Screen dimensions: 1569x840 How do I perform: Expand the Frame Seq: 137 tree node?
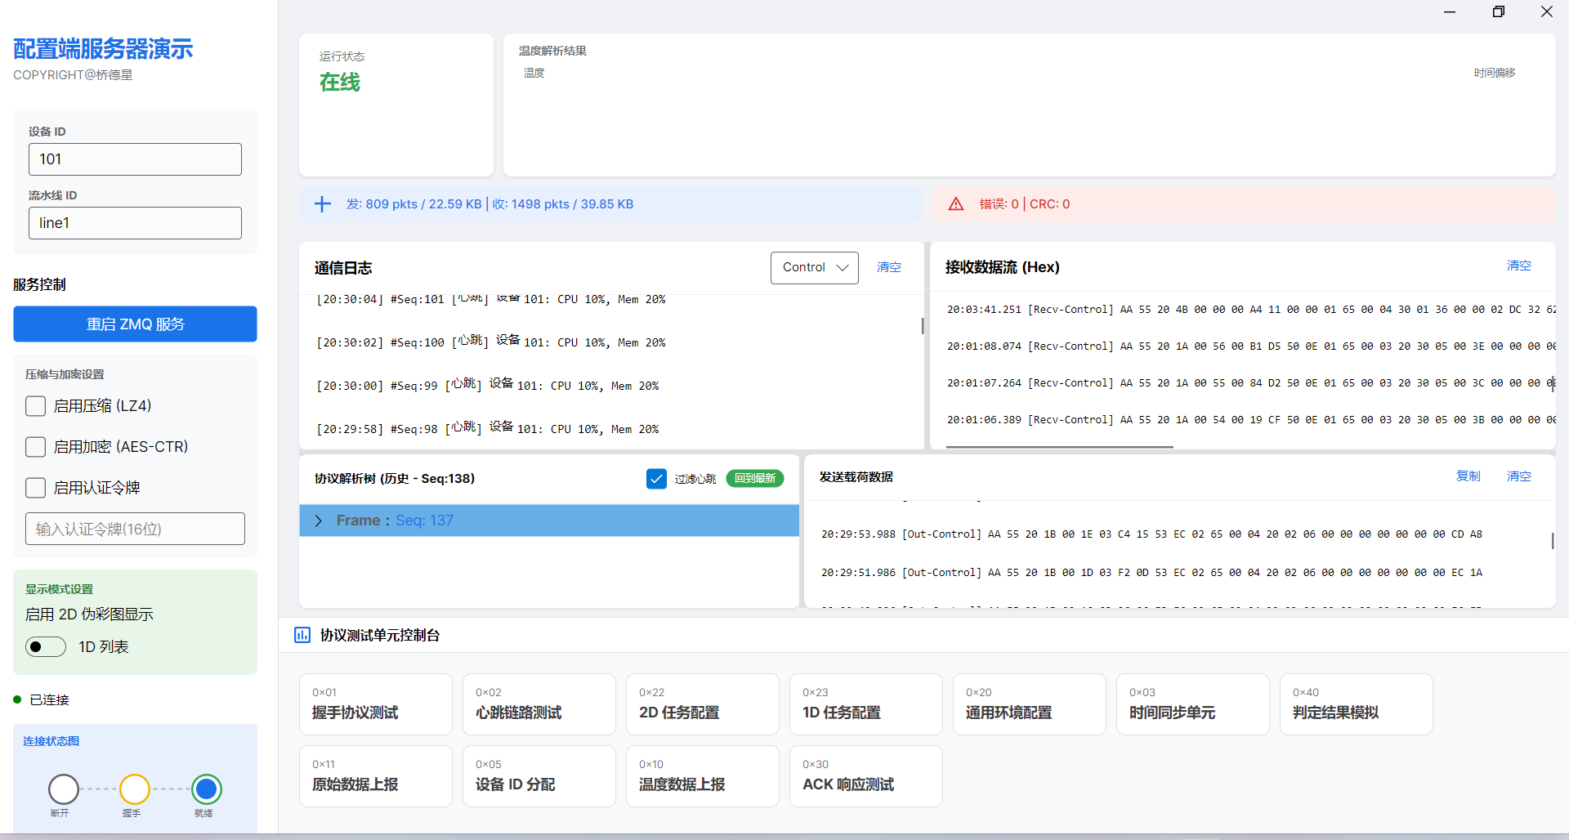319,521
